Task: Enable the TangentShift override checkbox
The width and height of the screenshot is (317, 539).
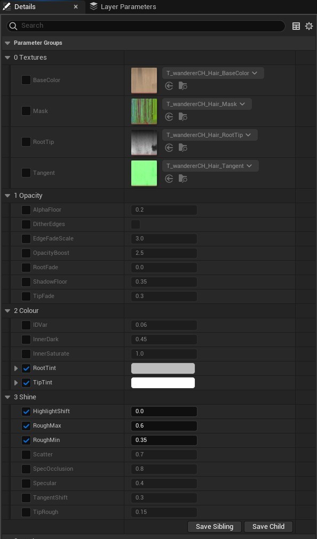Action: click(x=26, y=498)
